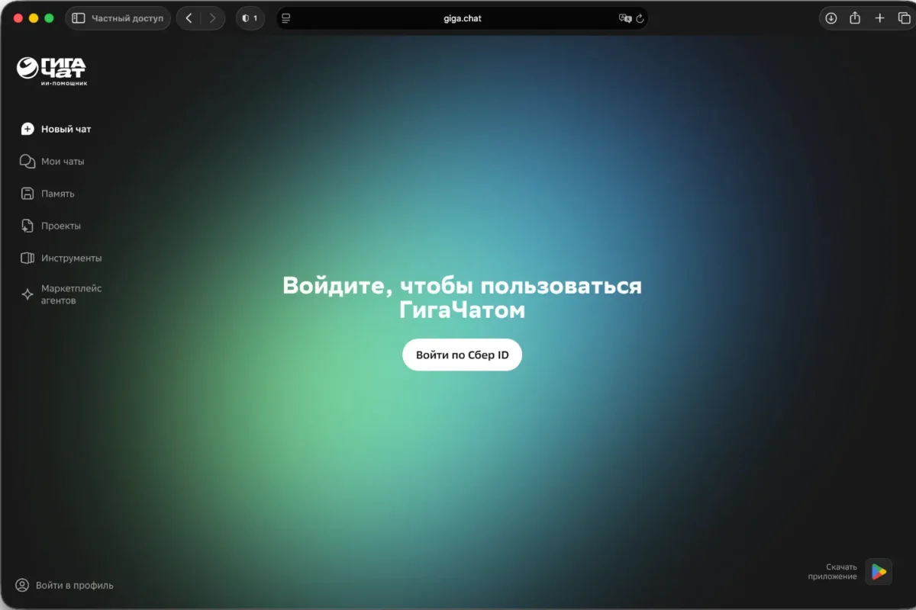Open the Google Play download badge
The width and height of the screenshot is (916, 610).
click(878, 571)
